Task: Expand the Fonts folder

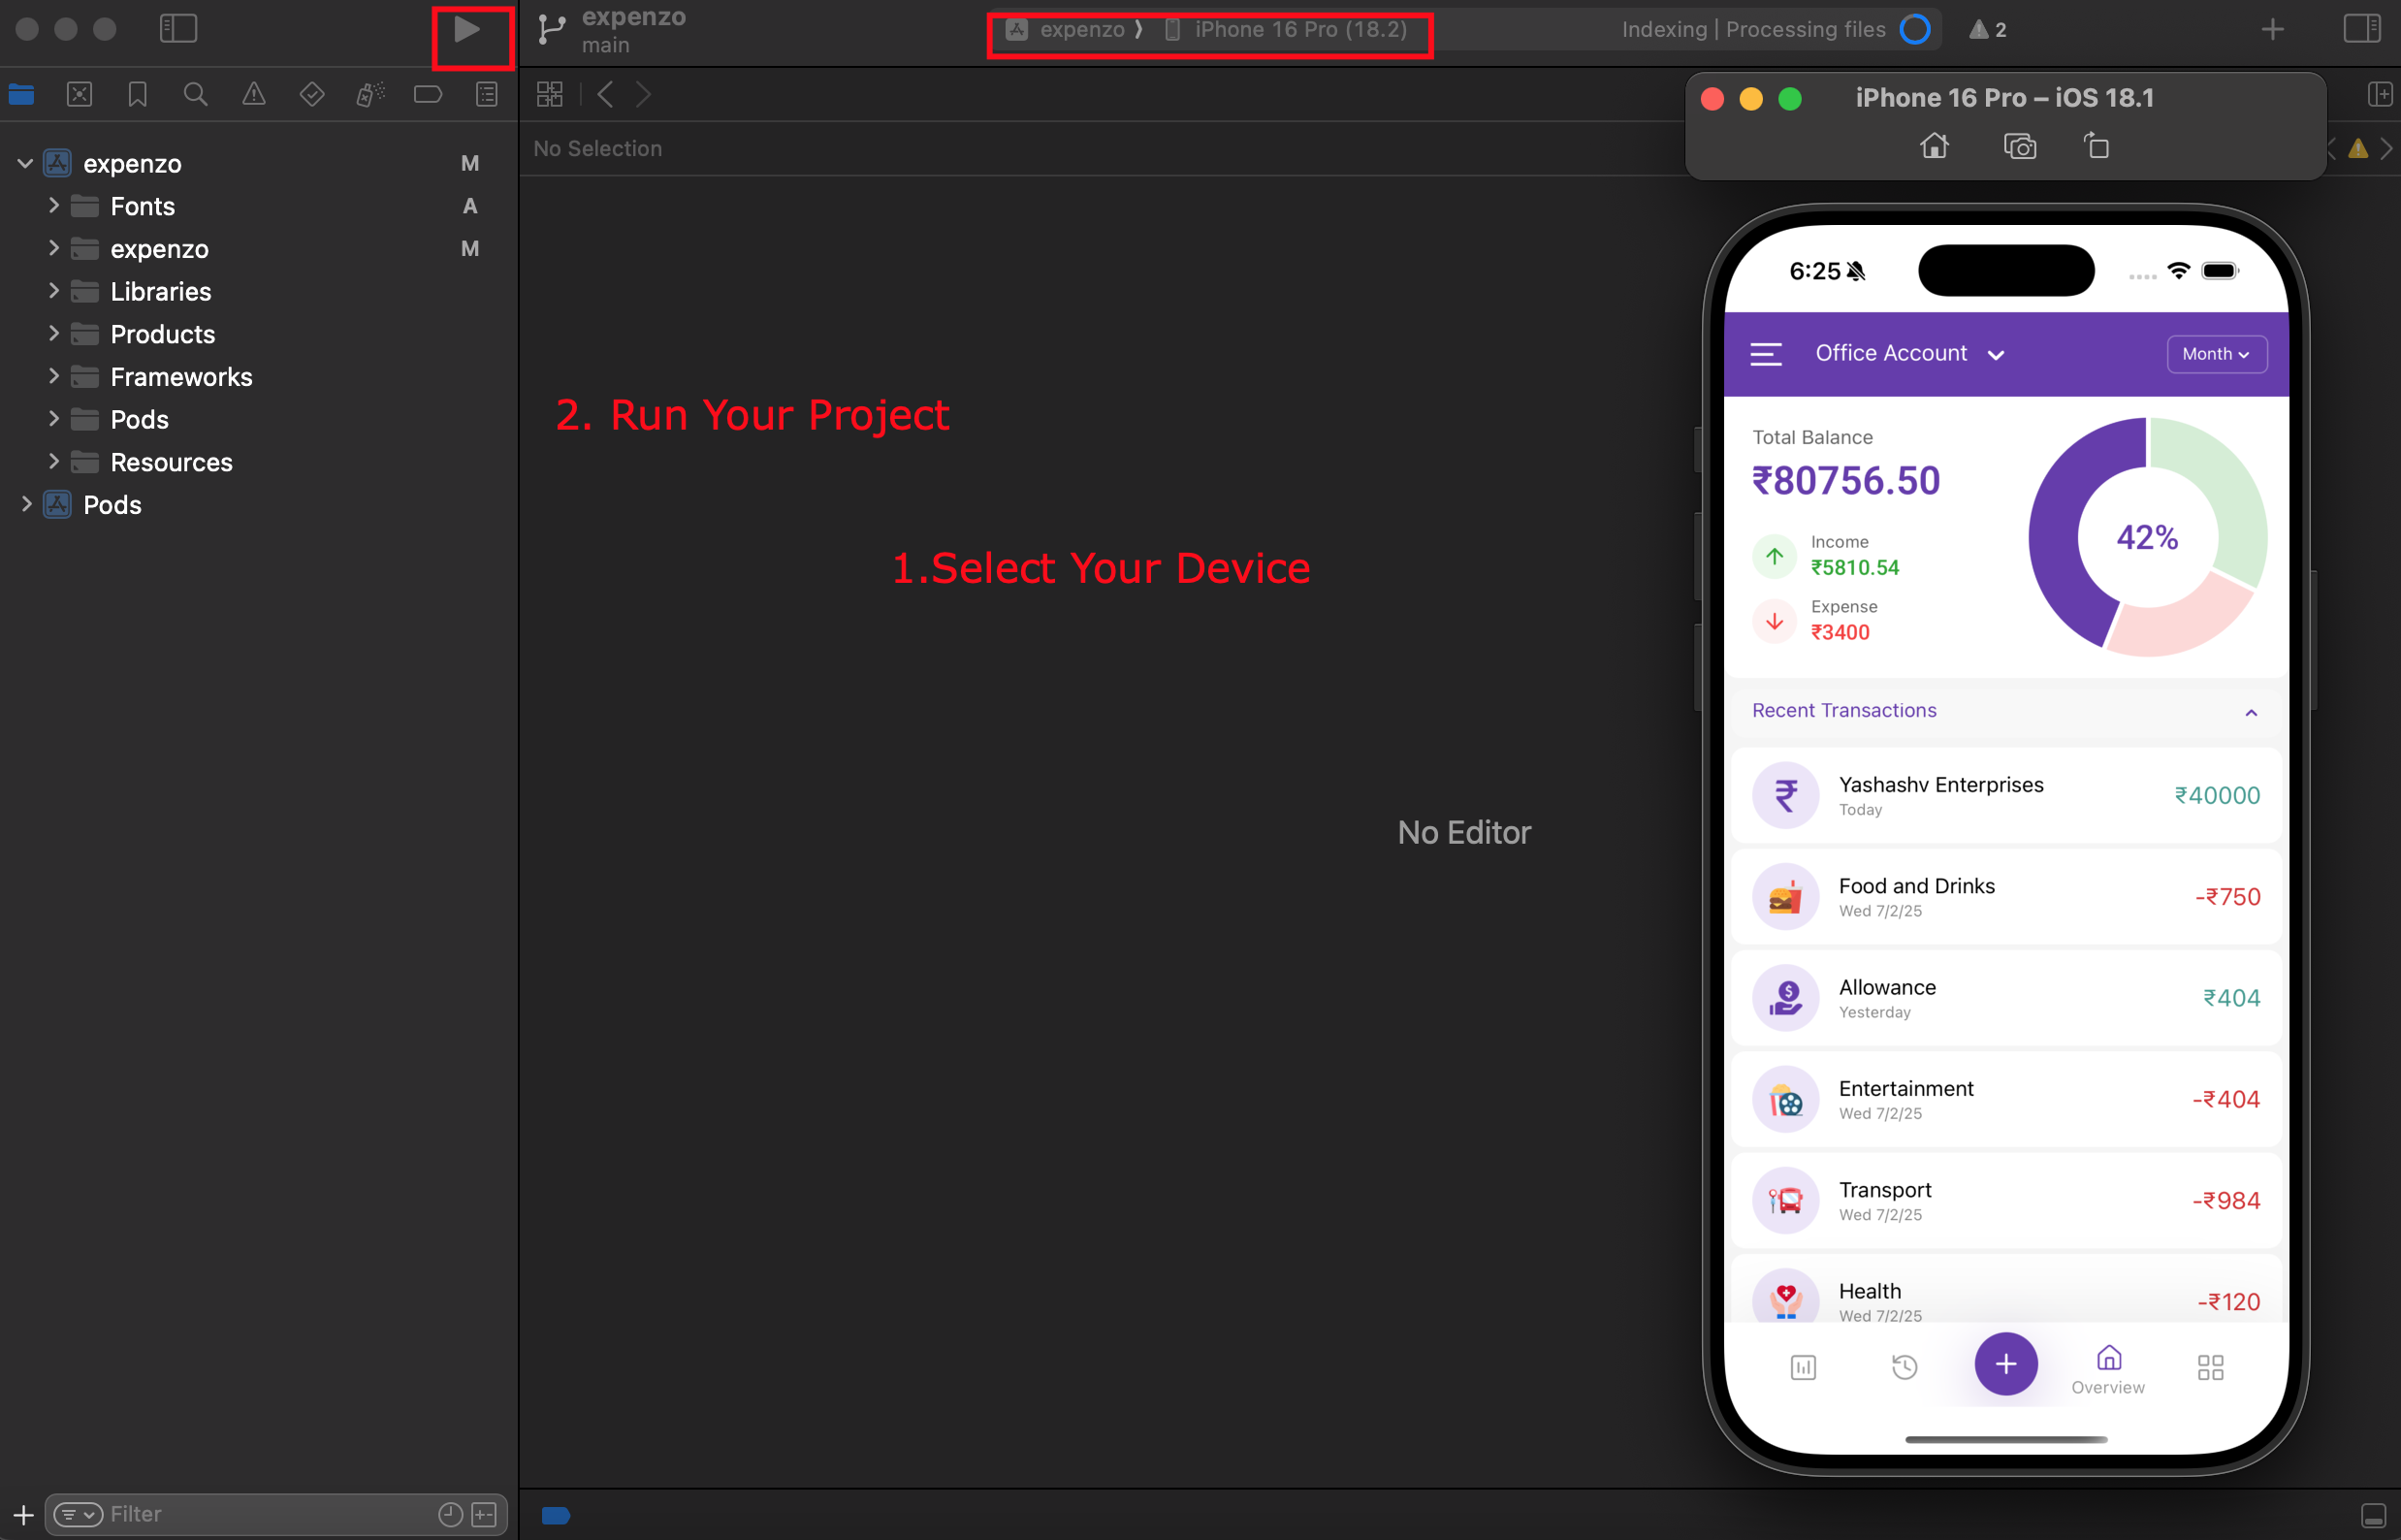Action: pos(54,206)
